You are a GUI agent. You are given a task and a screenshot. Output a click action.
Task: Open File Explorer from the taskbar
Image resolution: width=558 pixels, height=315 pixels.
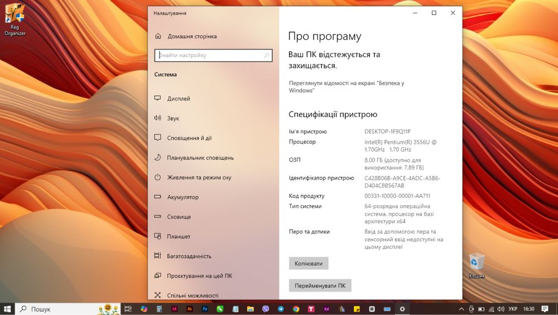click(x=250, y=309)
